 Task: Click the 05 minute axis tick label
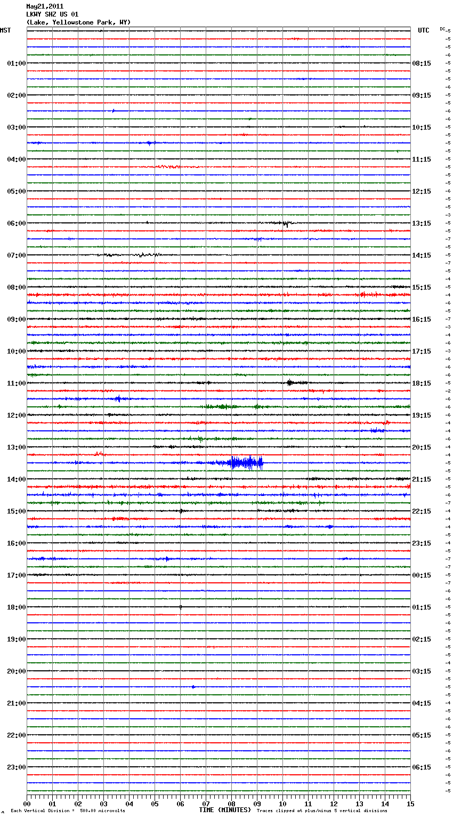coord(155,804)
